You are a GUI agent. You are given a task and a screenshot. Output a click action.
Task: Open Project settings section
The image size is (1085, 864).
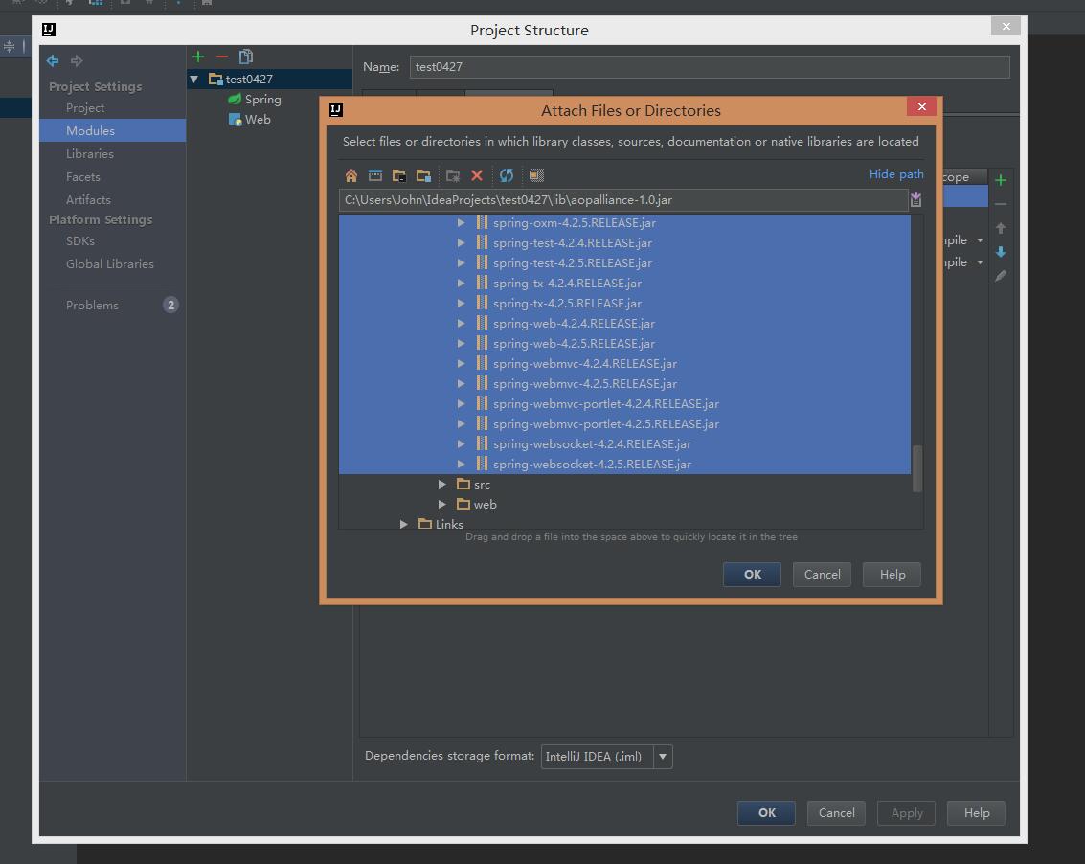85,108
